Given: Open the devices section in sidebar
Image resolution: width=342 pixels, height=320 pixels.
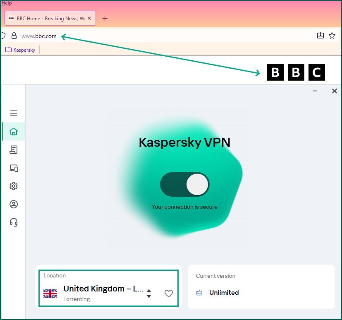Looking at the screenshot, I should pyautogui.click(x=14, y=168).
